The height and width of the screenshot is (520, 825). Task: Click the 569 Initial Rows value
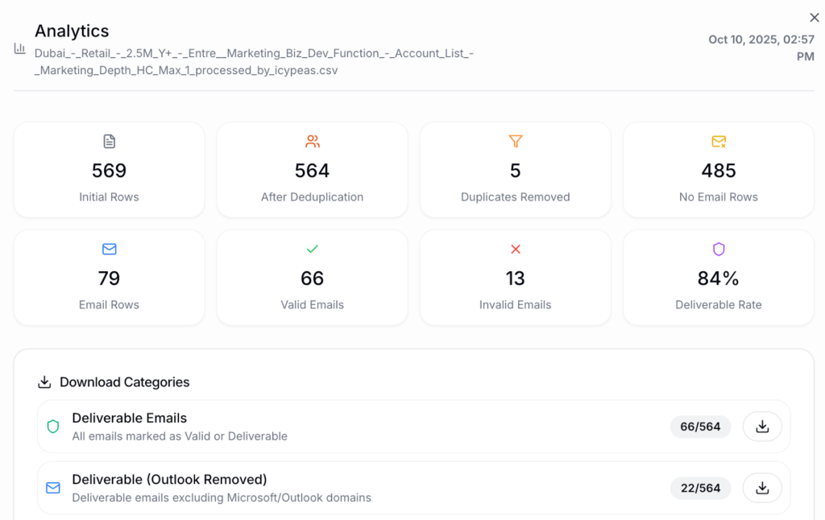[x=109, y=171]
